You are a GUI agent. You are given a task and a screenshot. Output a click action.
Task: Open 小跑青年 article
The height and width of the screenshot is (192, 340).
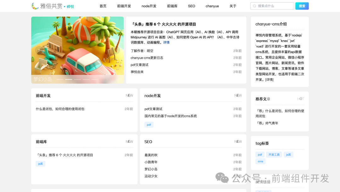point(151,162)
